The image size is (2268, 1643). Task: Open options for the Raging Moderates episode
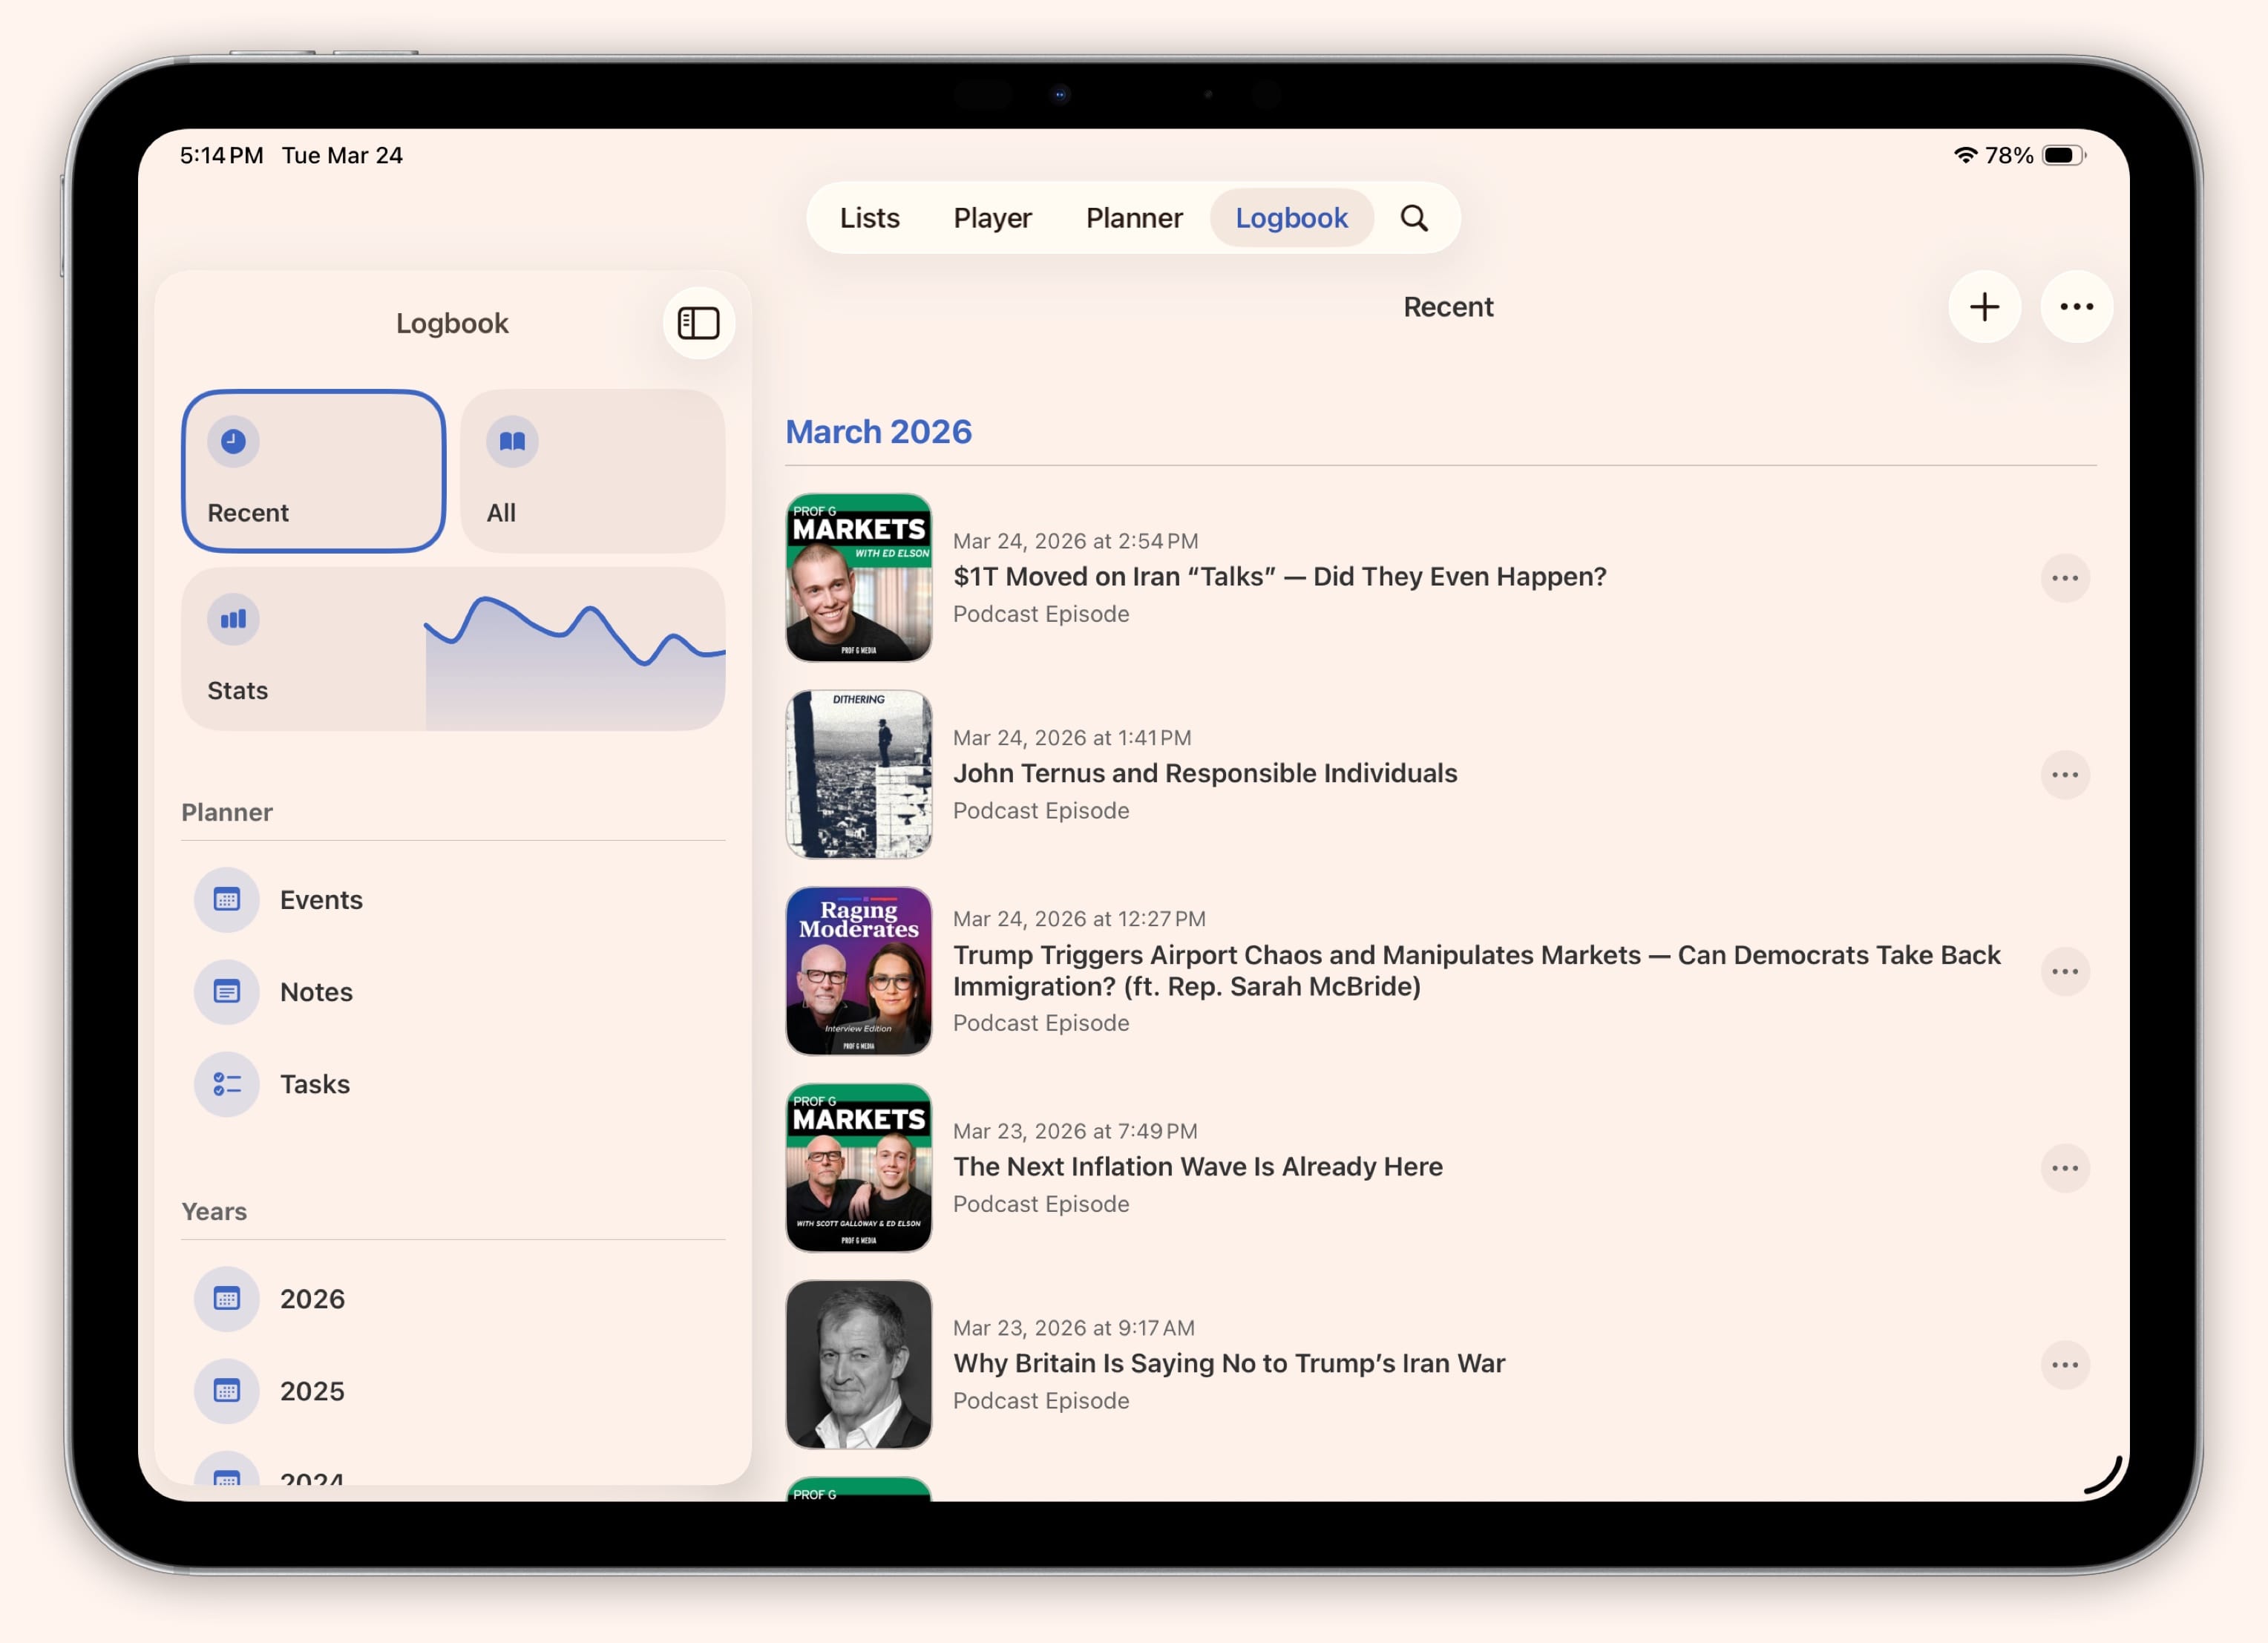[2066, 971]
